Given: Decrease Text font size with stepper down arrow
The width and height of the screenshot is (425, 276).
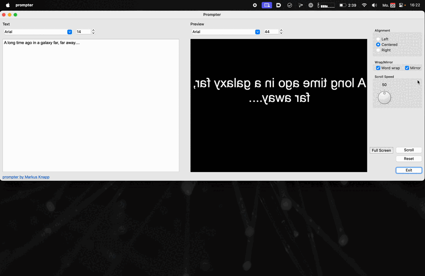Looking at the screenshot, I should coord(93,34).
